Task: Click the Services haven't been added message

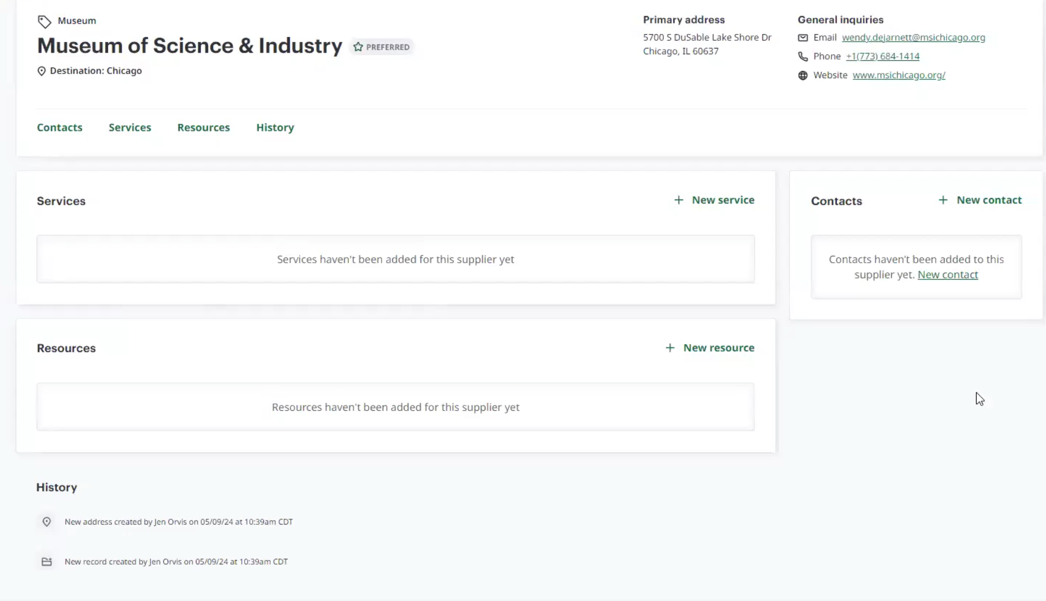Action: tap(395, 259)
